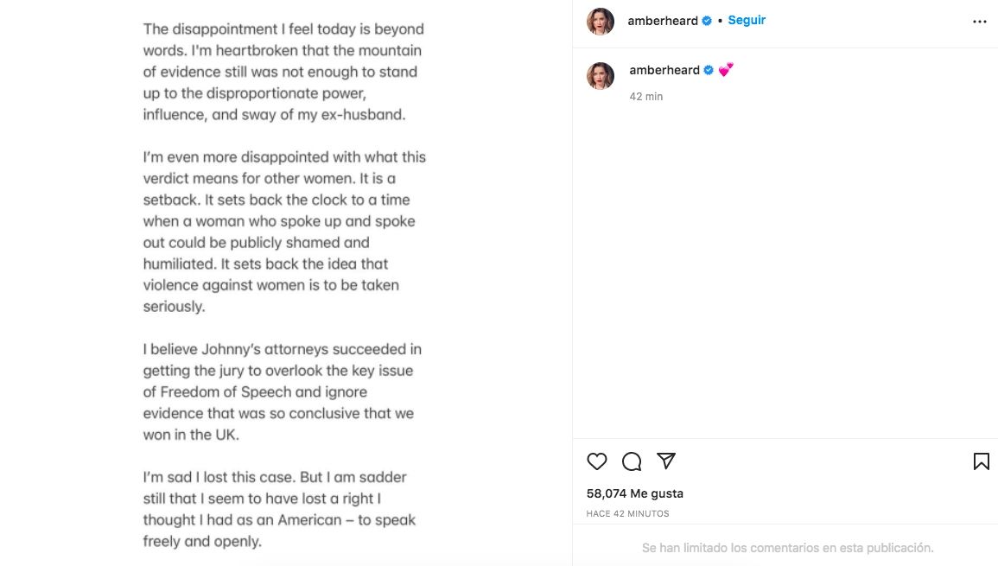Open amberheard profile from header username

663,21
